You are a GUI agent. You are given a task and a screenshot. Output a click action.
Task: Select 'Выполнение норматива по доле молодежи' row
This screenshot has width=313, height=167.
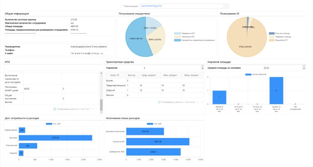(x=51, y=79)
